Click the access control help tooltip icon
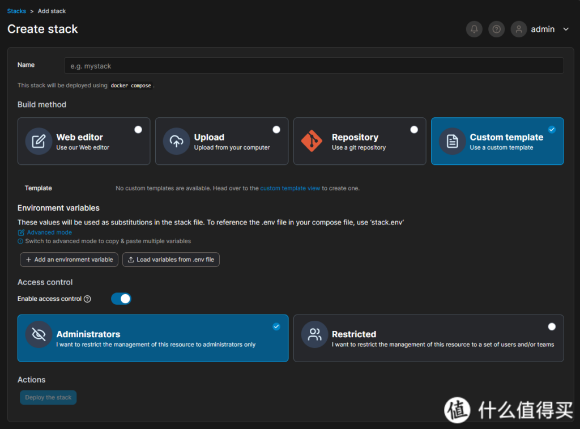This screenshot has width=580, height=429. point(87,299)
